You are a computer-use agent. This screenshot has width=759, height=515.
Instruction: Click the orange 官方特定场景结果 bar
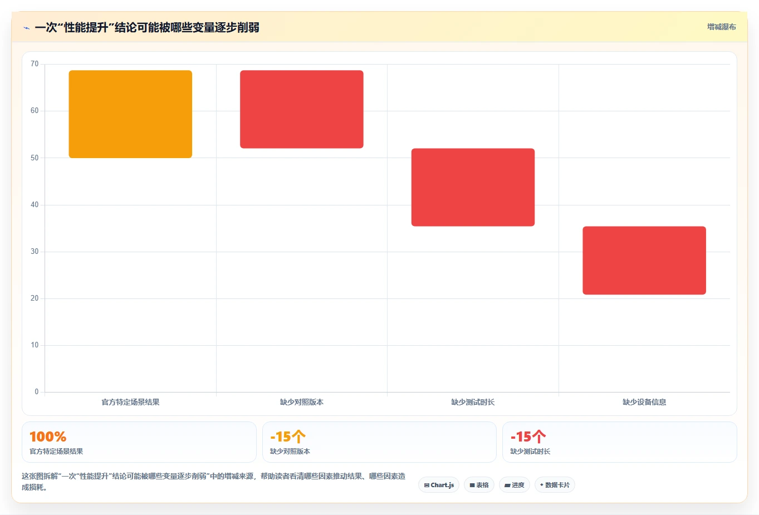click(x=130, y=114)
